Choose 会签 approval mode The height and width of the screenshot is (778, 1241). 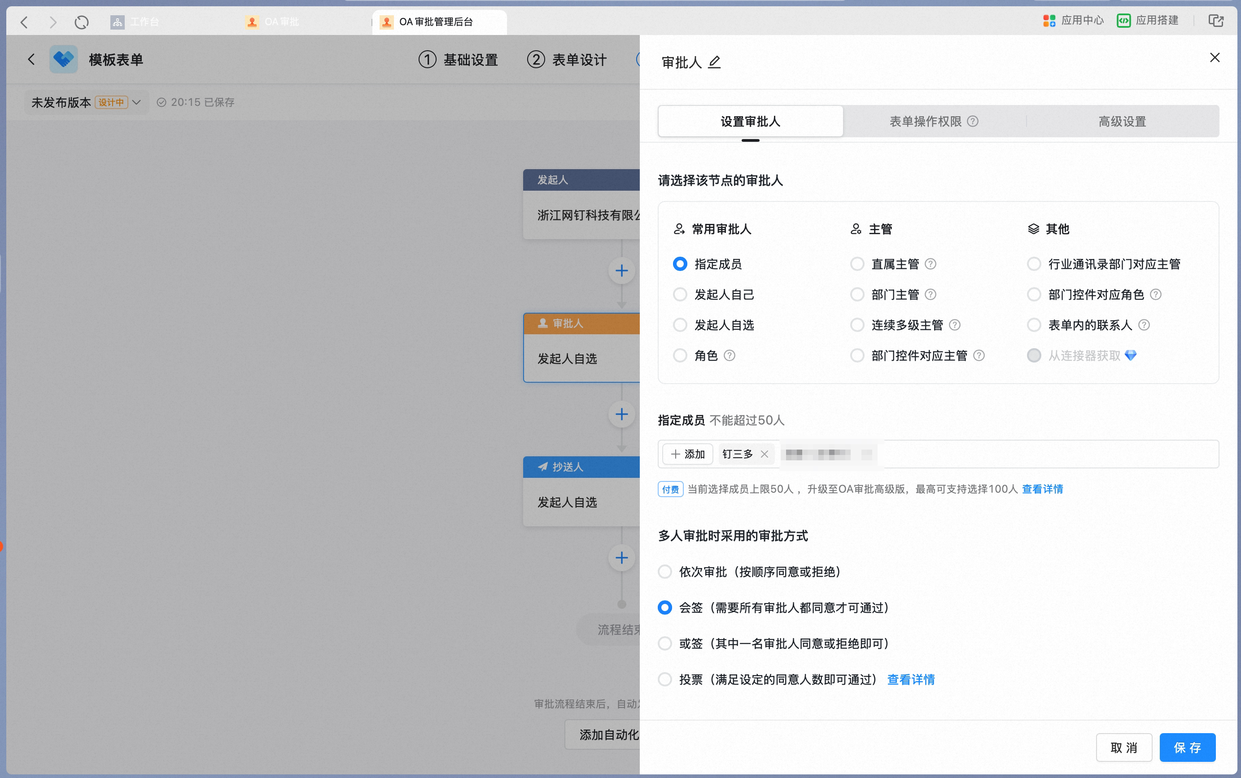click(665, 608)
